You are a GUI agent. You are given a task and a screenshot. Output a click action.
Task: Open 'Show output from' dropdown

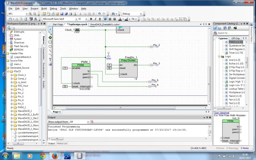pos(88,122)
